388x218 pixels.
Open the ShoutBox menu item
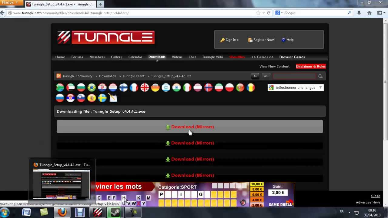point(237,57)
